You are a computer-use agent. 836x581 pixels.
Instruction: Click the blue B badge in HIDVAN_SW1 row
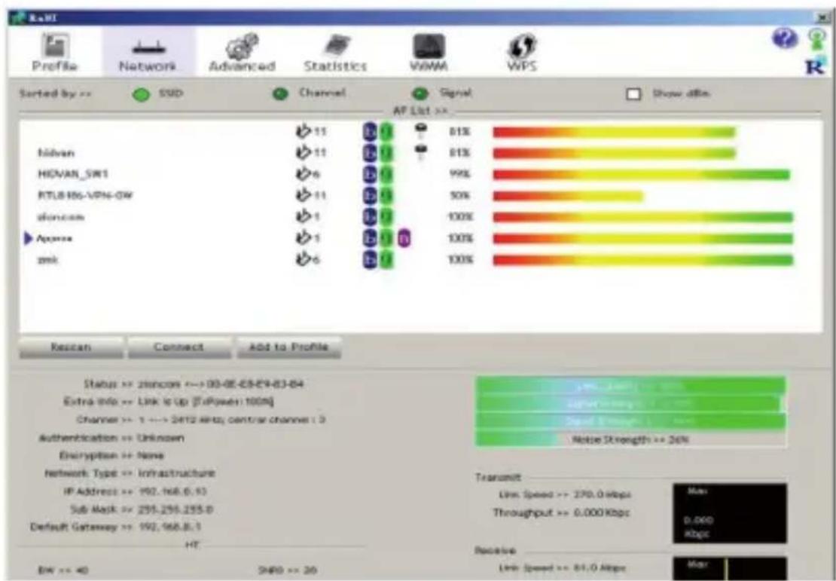click(370, 175)
